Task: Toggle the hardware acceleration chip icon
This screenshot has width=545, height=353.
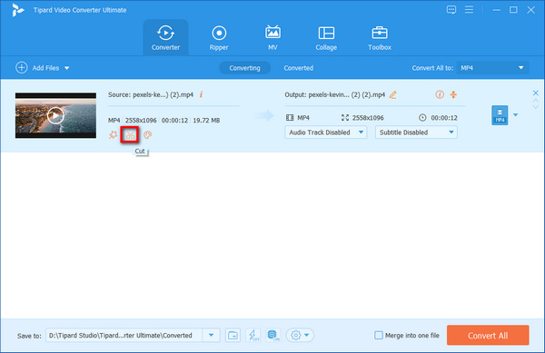Action: click(x=272, y=335)
